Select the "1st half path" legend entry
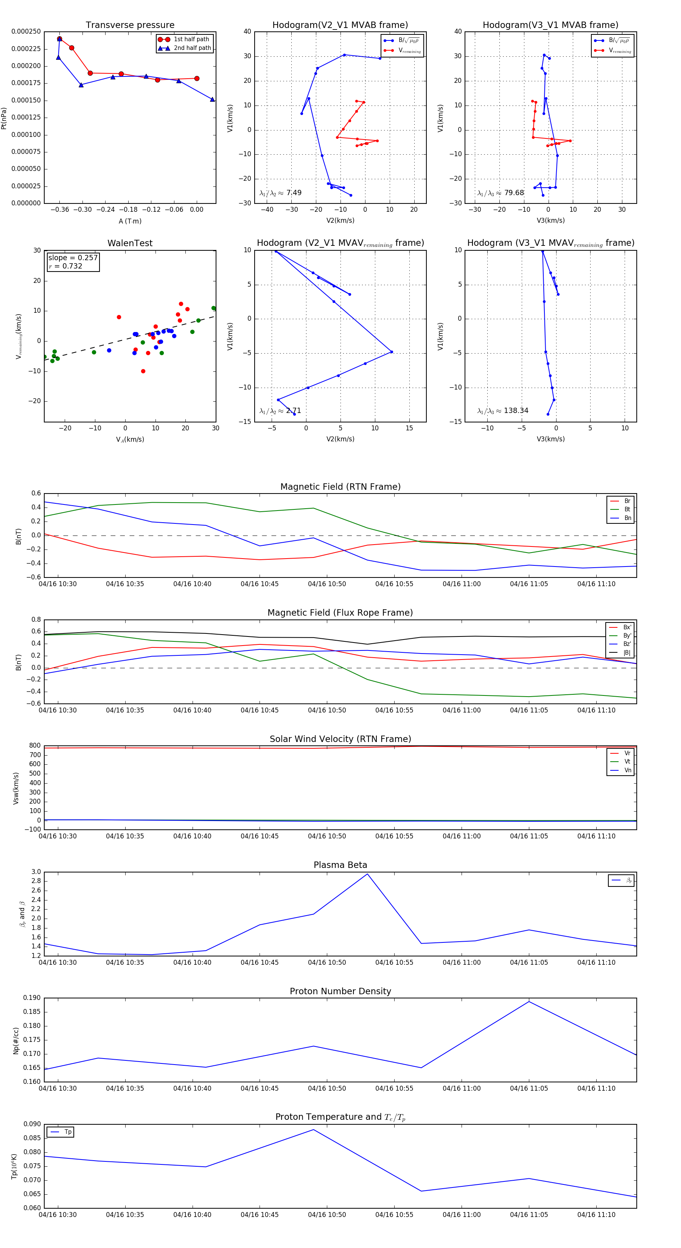 (184, 39)
